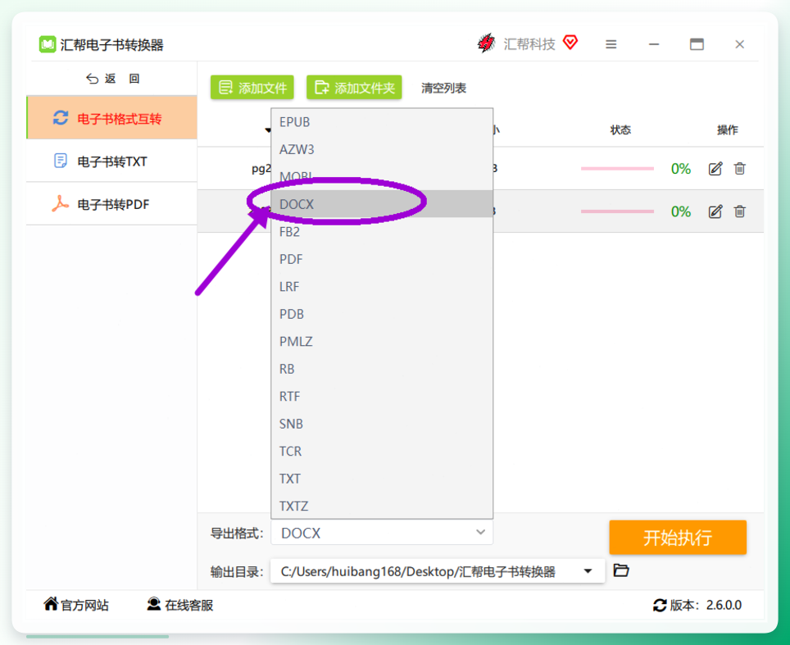Choose AZW3 in format list

pos(382,150)
